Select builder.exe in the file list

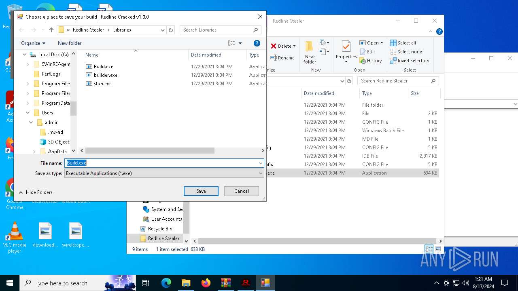click(105, 75)
